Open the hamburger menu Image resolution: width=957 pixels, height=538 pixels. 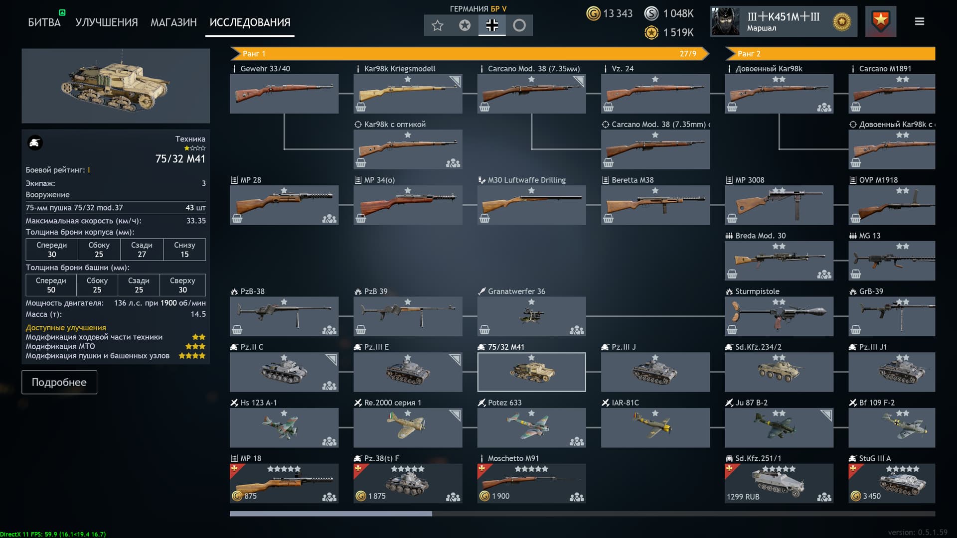[920, 21]
